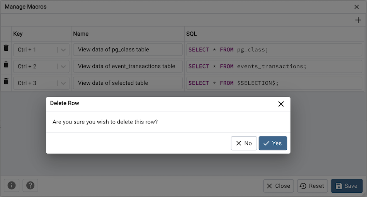
Task: Close the Manage Macros window
Action: [356, 7]
